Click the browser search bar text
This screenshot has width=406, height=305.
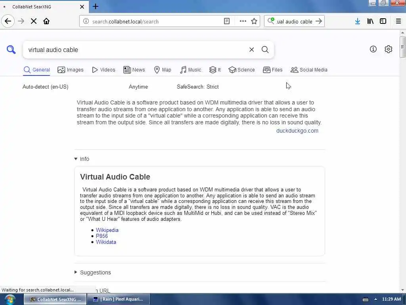coord(295,21)
